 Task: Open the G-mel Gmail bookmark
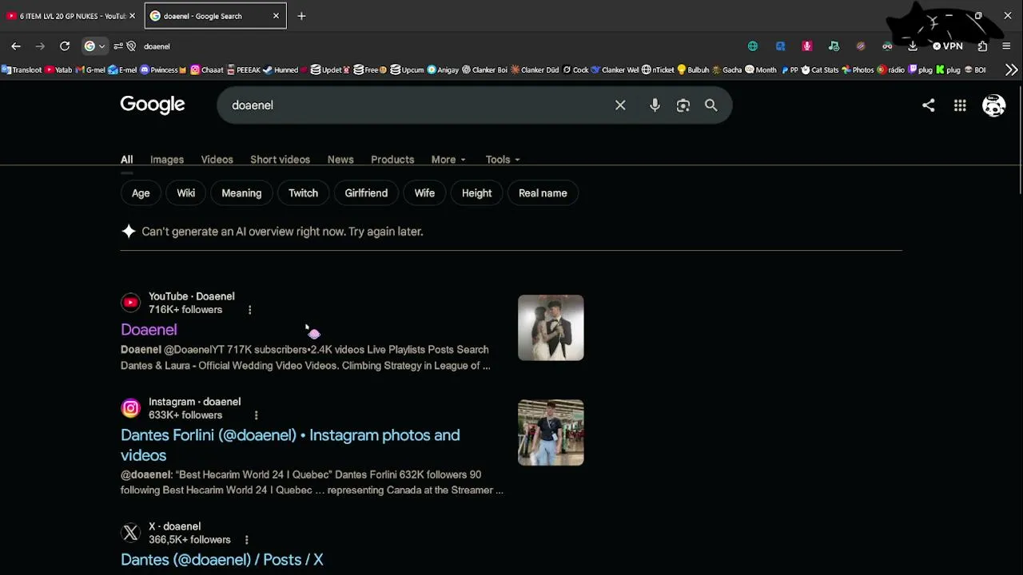click(x=90, y=70)
